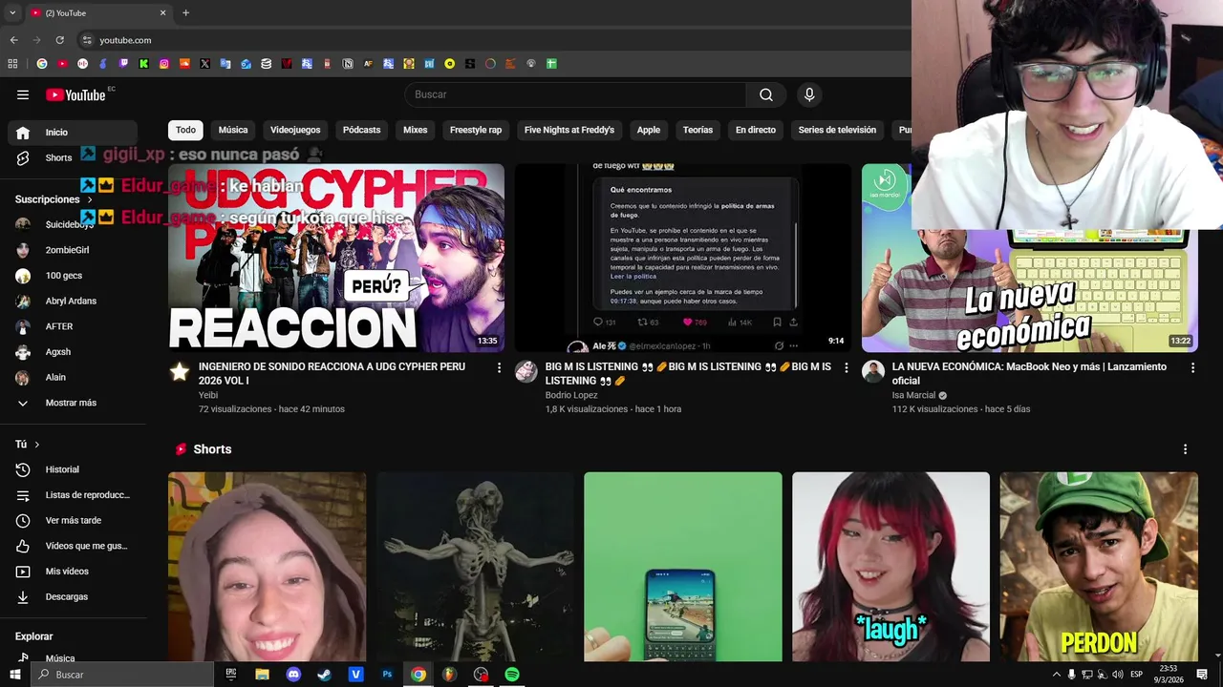Start voice search with the microphone

point(809,94)
